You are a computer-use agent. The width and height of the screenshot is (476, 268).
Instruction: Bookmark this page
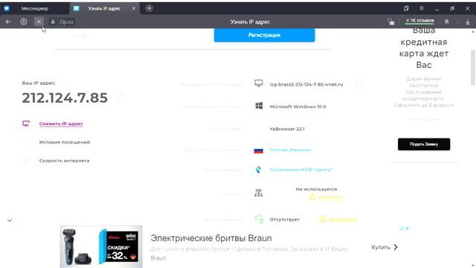coord(446,22)
